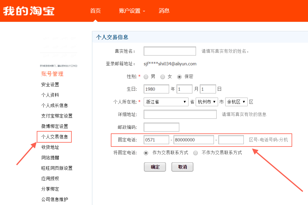Click the birth day input field
The image size is (308, 205).
[x=208, y=89]
